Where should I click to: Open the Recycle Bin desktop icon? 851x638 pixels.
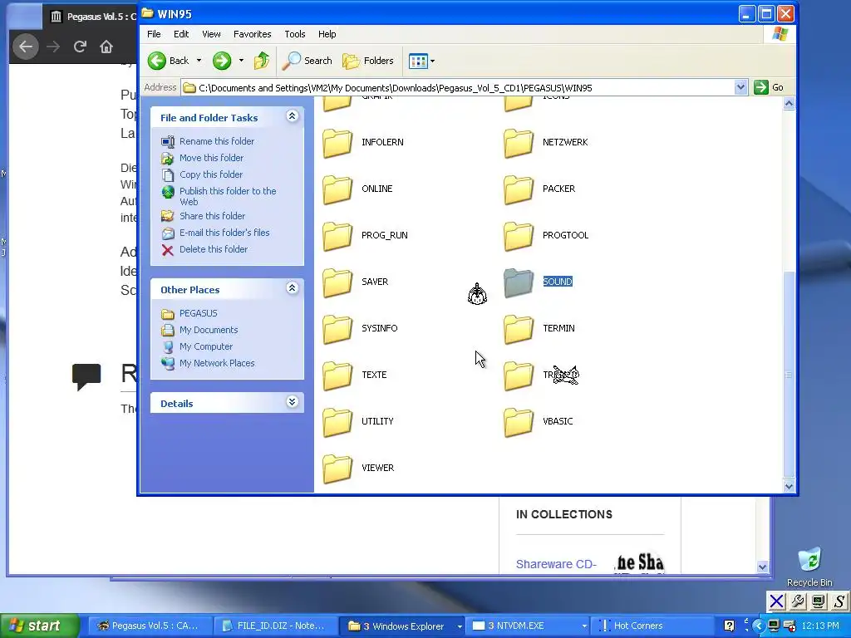pyautogui.click(x=809, y=567)
